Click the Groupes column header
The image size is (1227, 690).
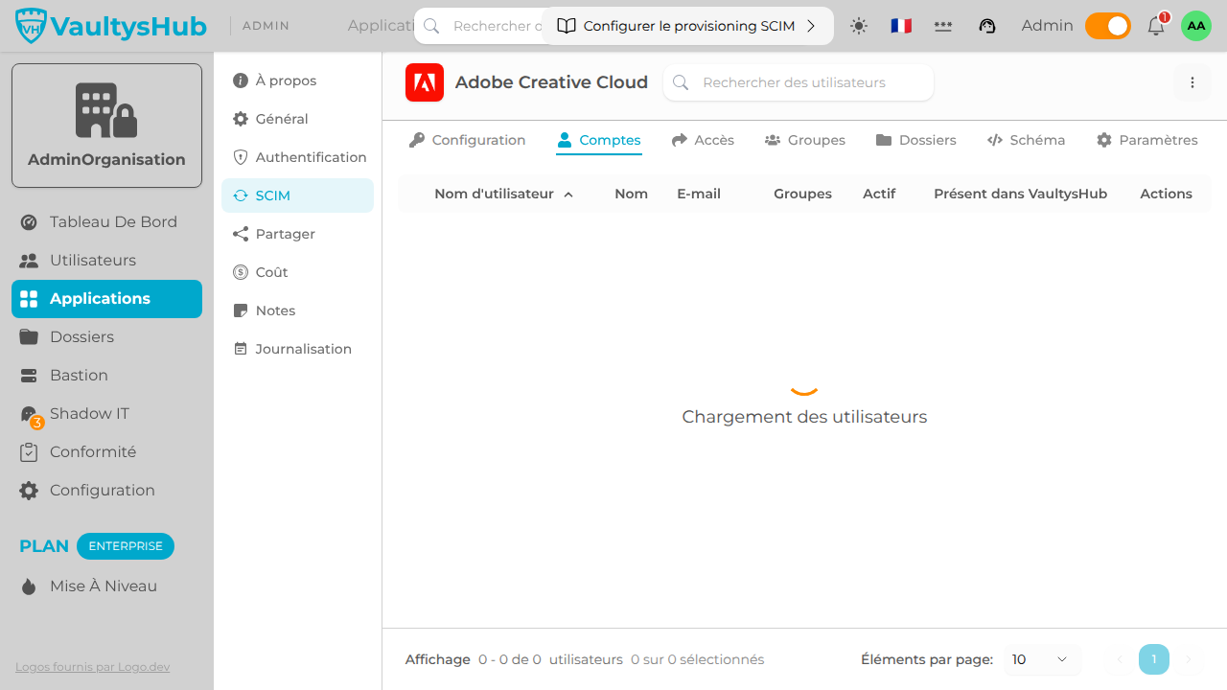[x=803, y=194]
